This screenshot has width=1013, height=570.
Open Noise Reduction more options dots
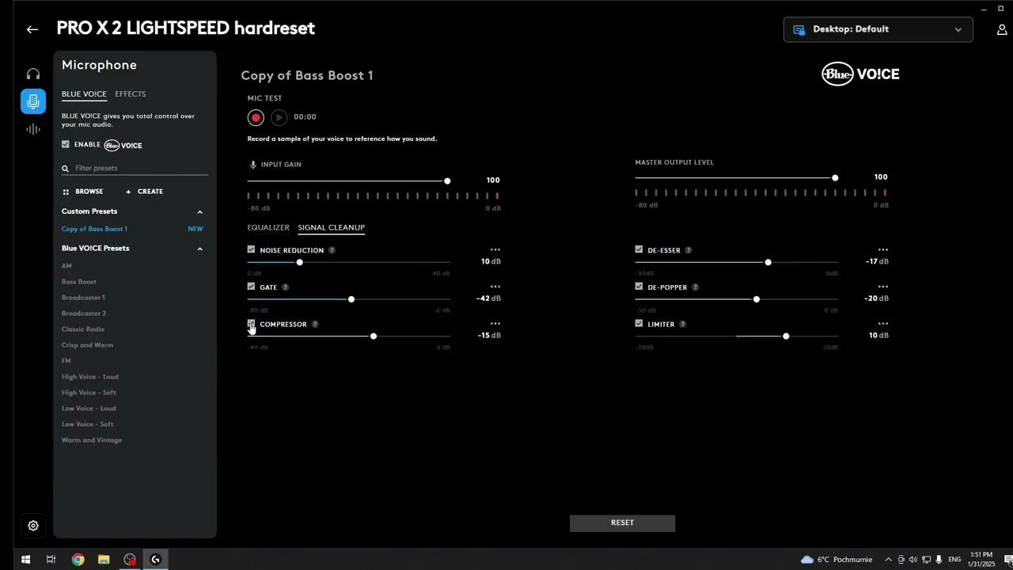[495, 249]
